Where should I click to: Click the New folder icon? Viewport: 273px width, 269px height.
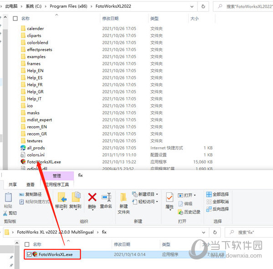(124, 197)
